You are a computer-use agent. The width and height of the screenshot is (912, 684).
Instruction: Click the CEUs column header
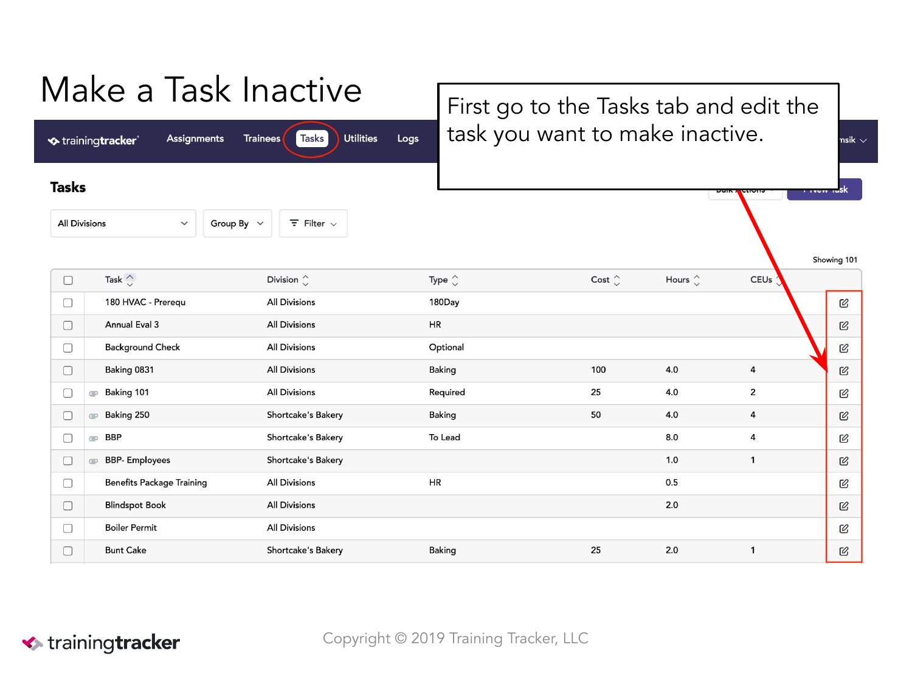(x=761, y=280)
